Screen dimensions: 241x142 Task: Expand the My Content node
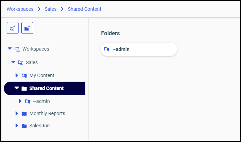click(x=17, y=75)
